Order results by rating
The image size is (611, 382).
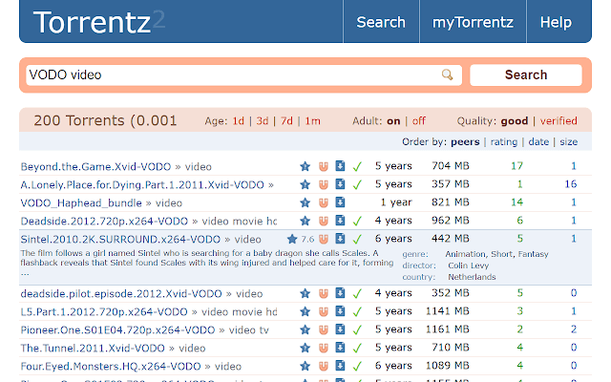tap(504, 142)
